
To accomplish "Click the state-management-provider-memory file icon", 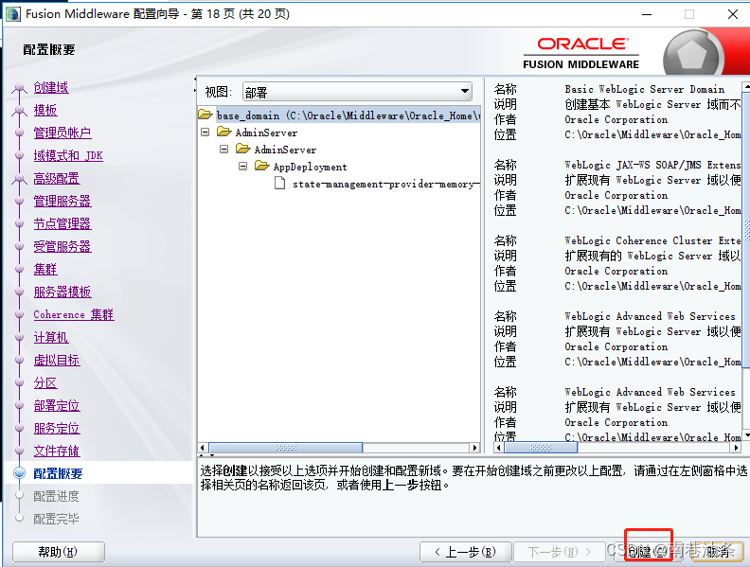I will pyautogui.click(x=279, y=183).
